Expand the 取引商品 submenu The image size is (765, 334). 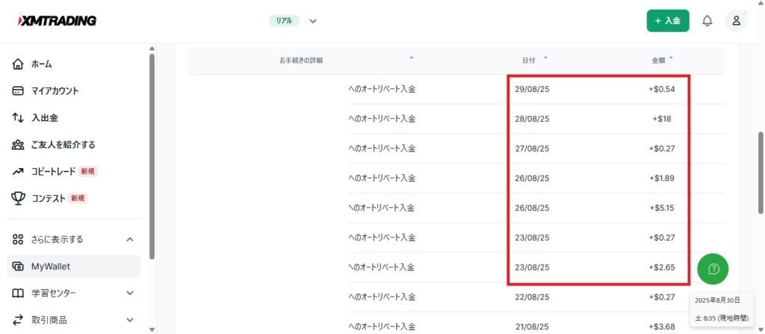click(130, 320)
